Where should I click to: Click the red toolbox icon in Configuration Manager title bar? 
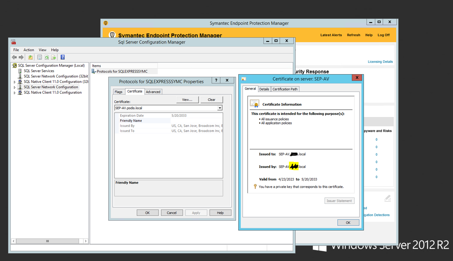13,42
